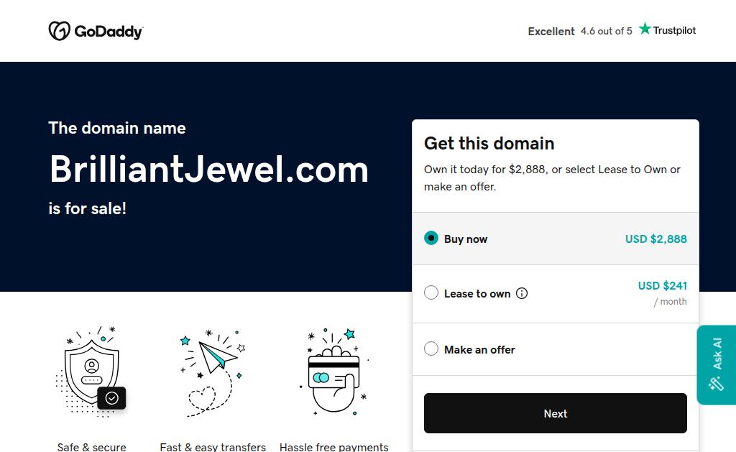Click the Make an offer label text
Screen dimensions: 736x452
coord(479,350)
